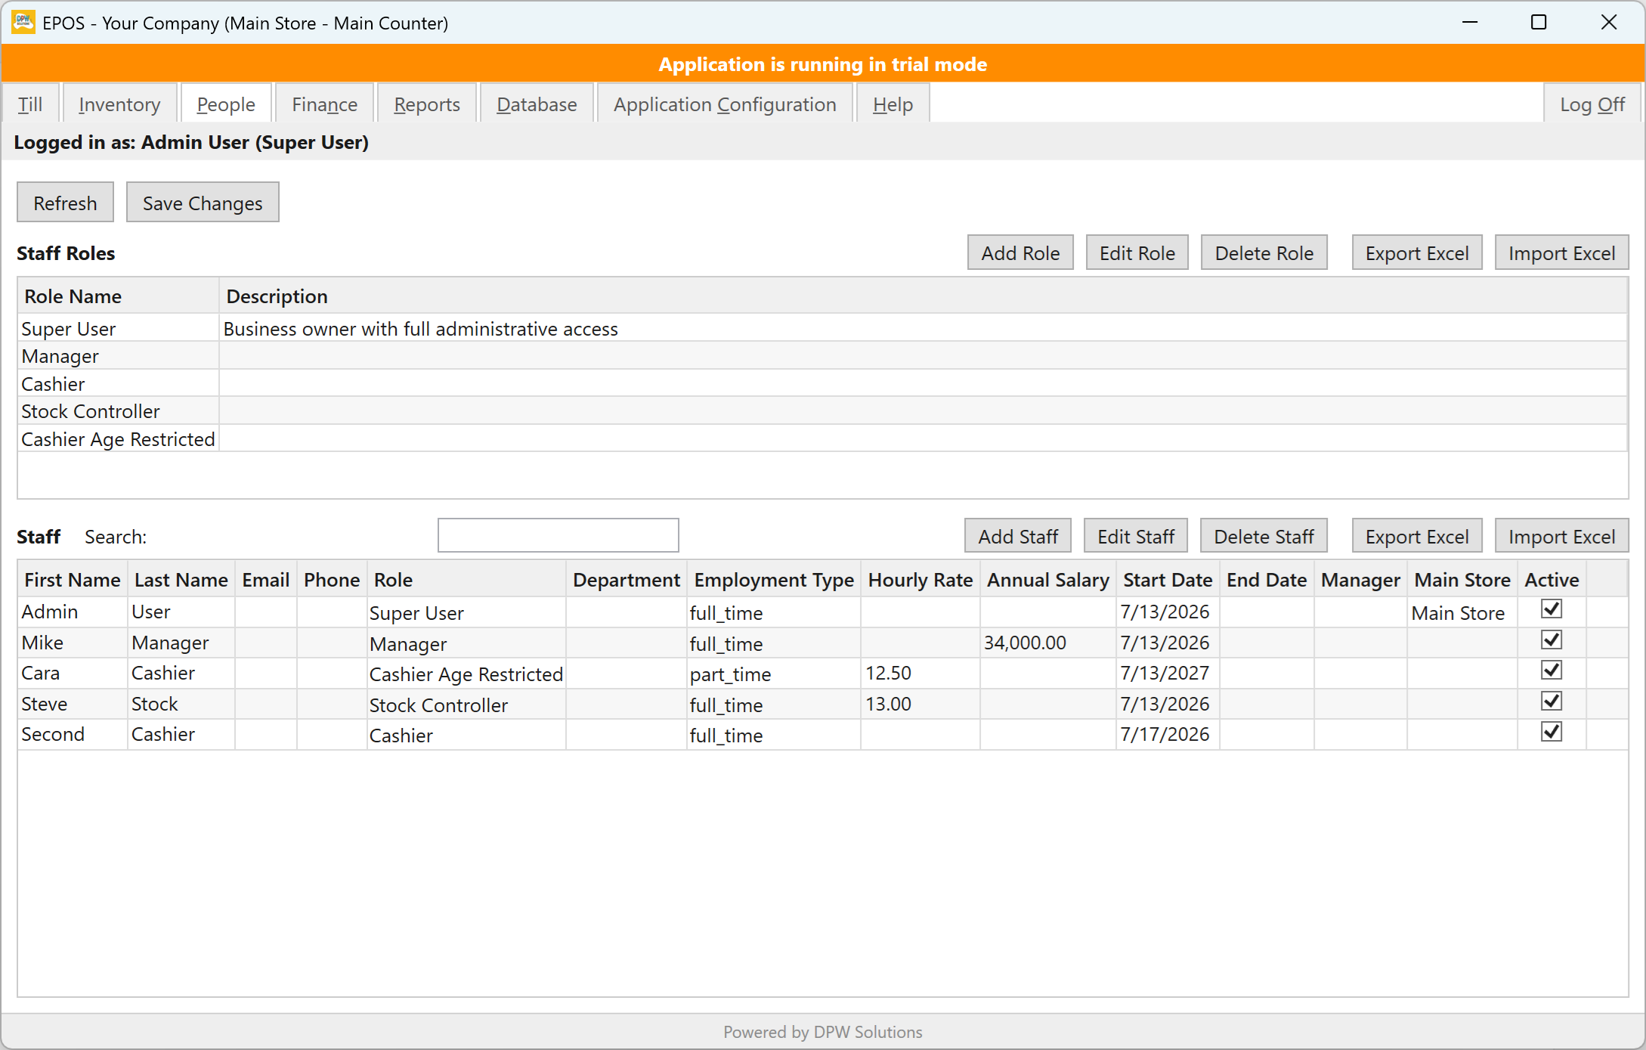
Task: Click the Save Changes button
Action: click(203, 203)
